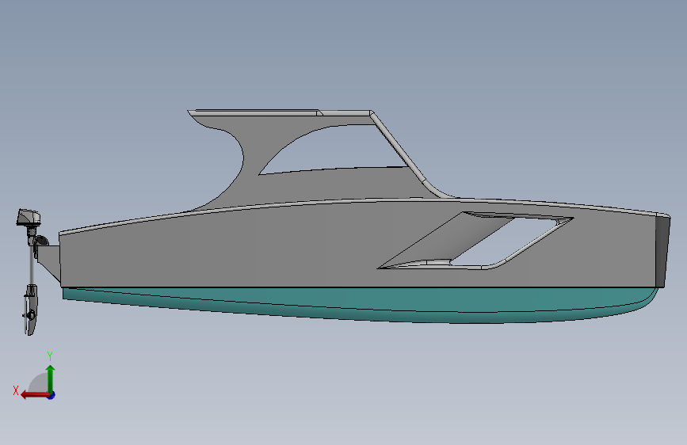Select the propeller lower unit of the outboard
Screen dimensions: 687x445
click(31, 310)
